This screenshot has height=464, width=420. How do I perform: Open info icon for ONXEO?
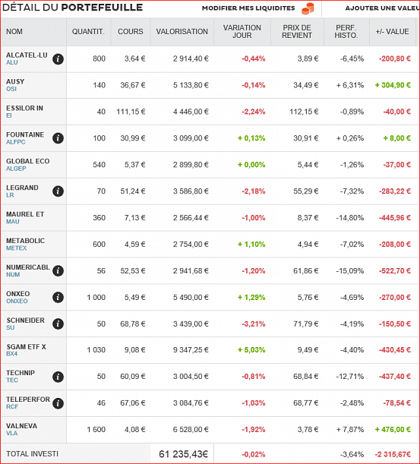(58, 297)
